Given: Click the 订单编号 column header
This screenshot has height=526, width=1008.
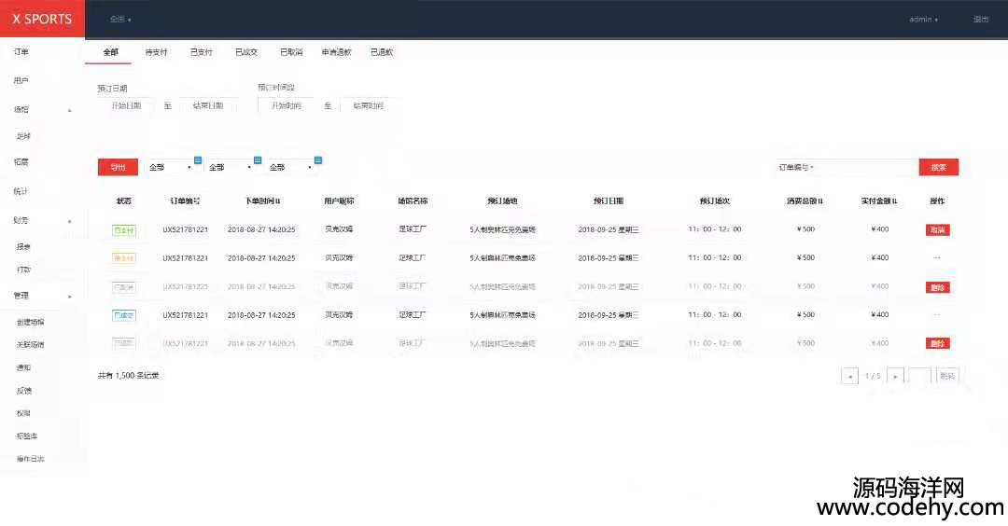Looking at the screenshot, I should click(185, 201).
